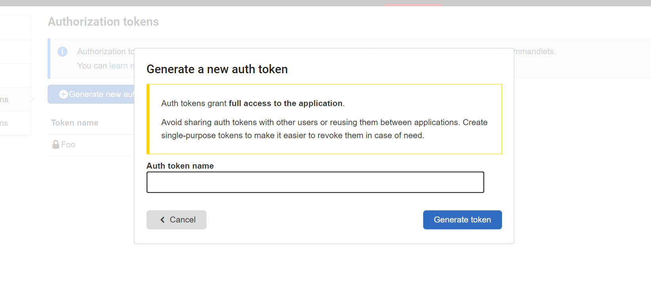
Task: Click the lock icon beside Foo
Action: [56, 144]
